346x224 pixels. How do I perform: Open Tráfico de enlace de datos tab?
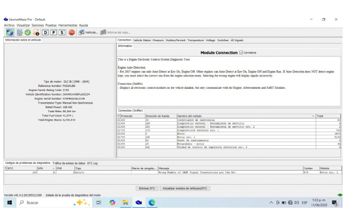coord(69,163)
